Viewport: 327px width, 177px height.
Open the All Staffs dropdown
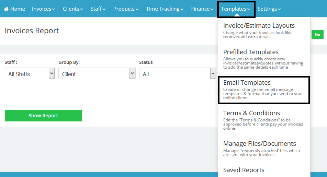coord(30,74)
